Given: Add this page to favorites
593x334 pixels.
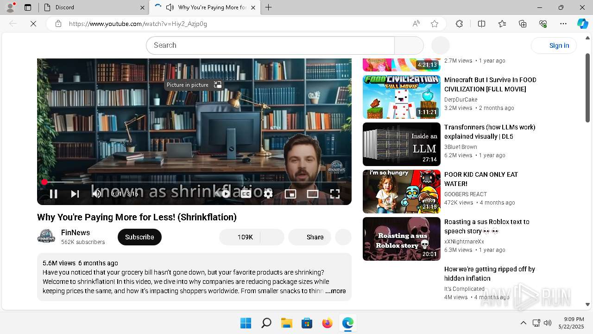Looking at the screenshot, I should (x=434, y=24).
